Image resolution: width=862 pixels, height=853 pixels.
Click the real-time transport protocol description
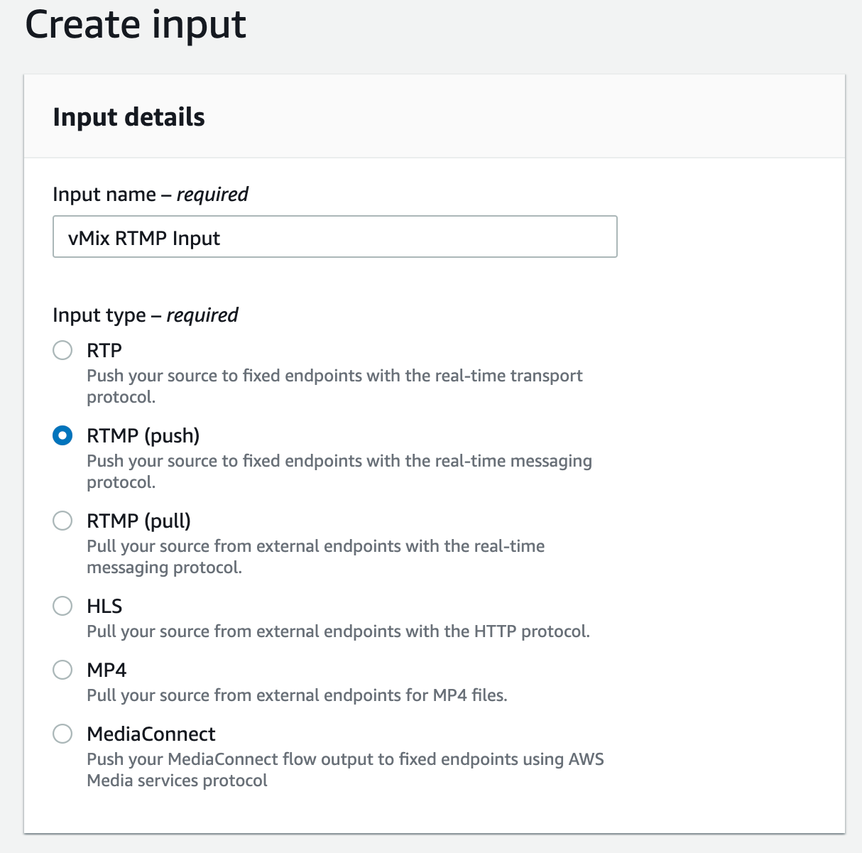pyautogui.click(x=334, y=386)
